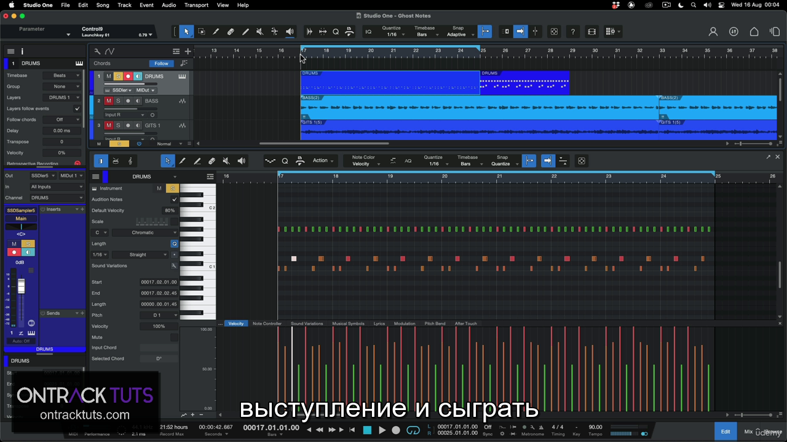
Task: Switch to score editor view
Action: point(130,161)
